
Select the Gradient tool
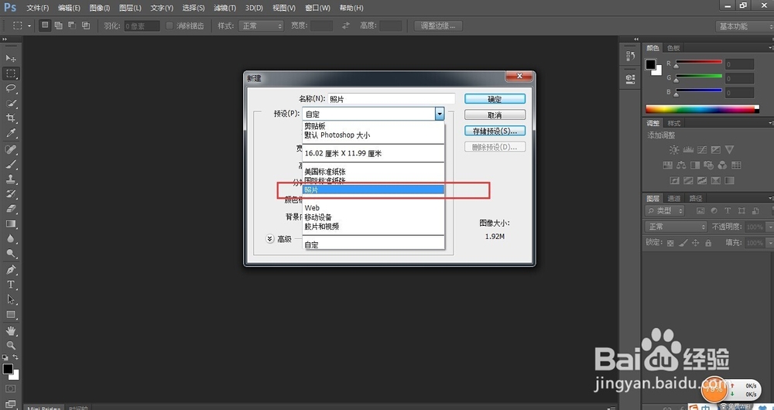(11, 224)
